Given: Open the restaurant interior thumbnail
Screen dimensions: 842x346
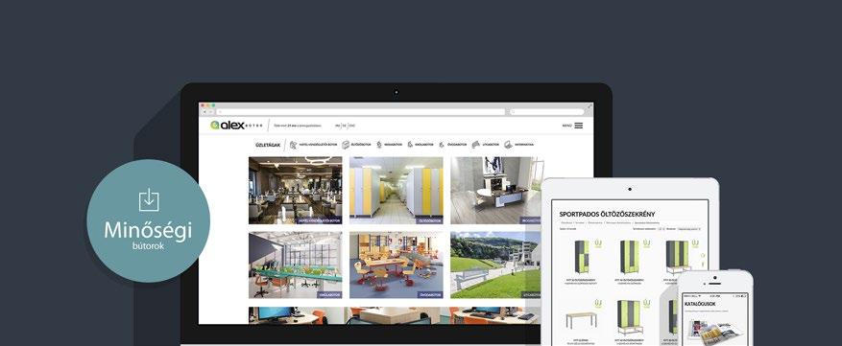Looking at the screenshot, I should [x=296, y=191].
